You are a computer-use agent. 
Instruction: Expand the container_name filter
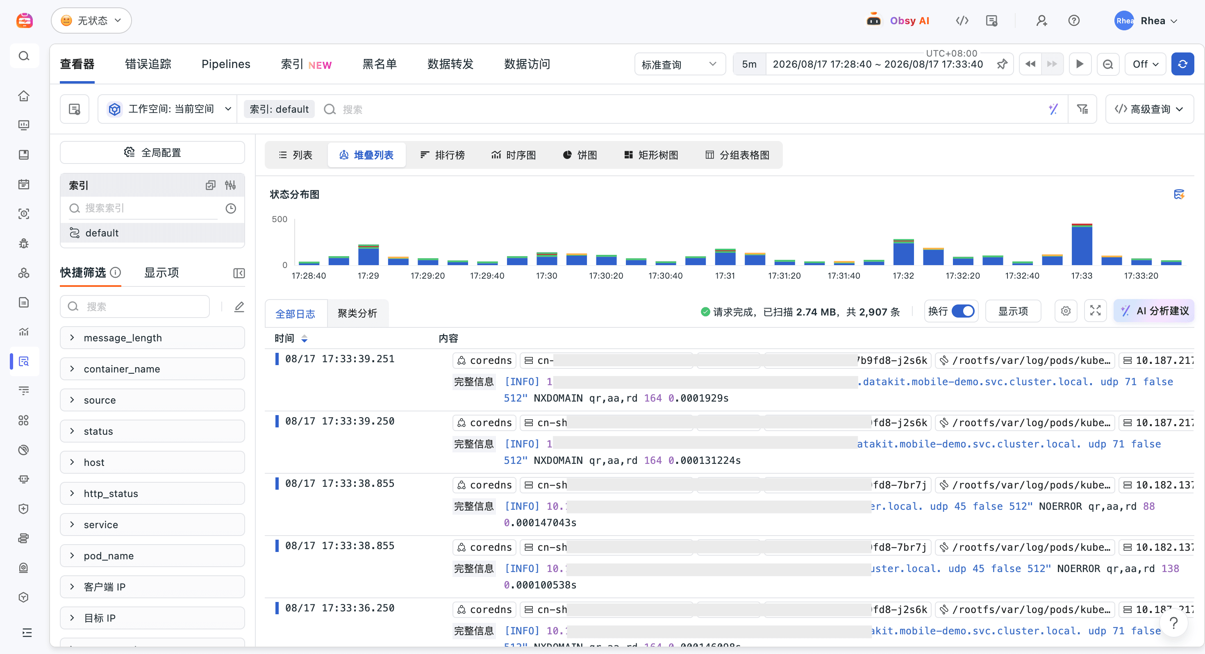click(x=152, y=369)
